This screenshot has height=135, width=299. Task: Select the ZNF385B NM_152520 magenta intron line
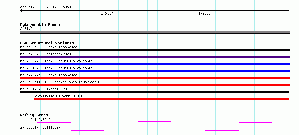(155, 122)
